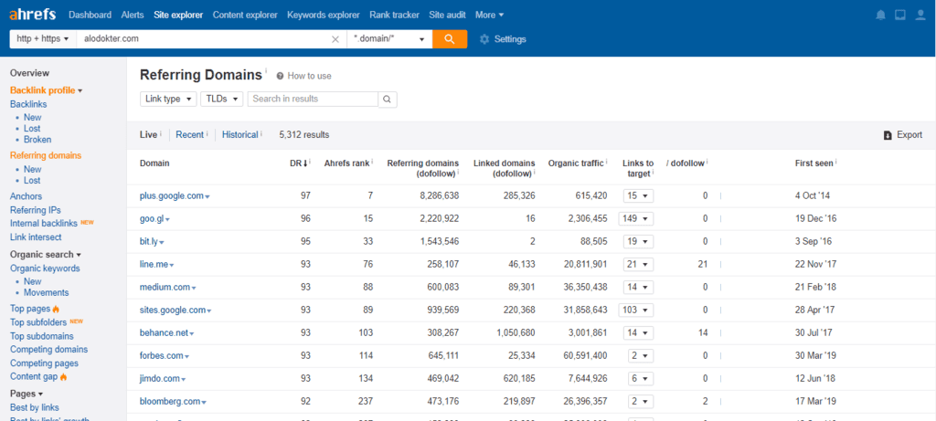Open Referring IPs in the sidebar
Image resolution: width=936 pixels, height=421 pixels.
[36, 210]
